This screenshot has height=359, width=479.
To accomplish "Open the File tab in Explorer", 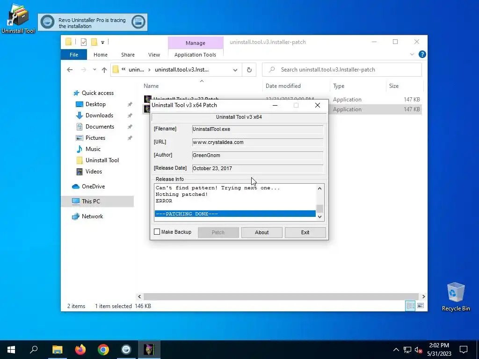I will pyautogui.click(x=74, y=55).
